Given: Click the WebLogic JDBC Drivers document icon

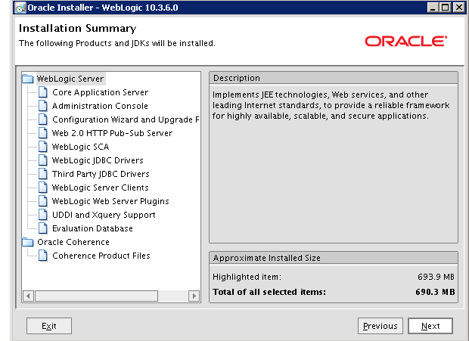Looking at the screenshot, I should click(43, 160).
